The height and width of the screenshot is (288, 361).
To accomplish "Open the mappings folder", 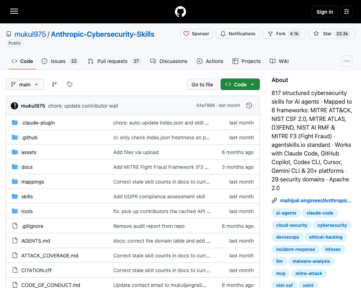I will pos(33,182).
